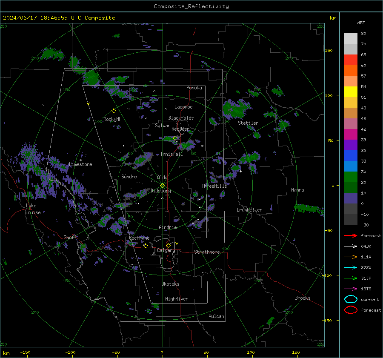Click the cyan 'current' ellipse legend icon
Screen dimensions: 383x358
(x=351, y=299)
